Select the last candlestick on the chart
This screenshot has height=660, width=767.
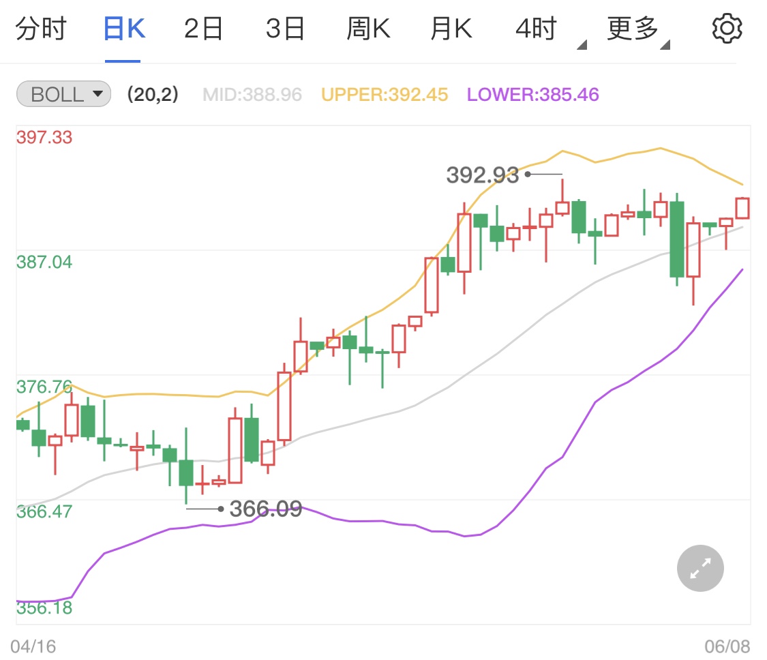742,208
